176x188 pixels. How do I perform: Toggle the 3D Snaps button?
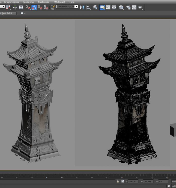(28, 7)
